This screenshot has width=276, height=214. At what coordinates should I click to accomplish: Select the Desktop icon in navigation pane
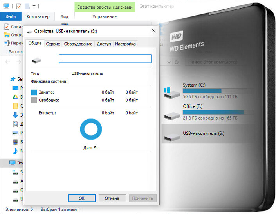(16, 88)
